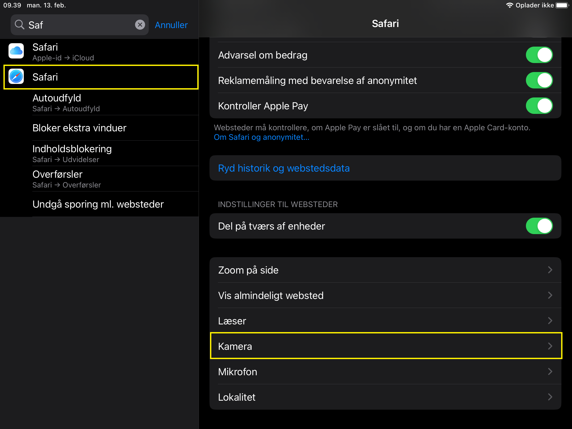Open Lokalitet settings chevron
The image size is (572, 429).
(x=550, y=397)
